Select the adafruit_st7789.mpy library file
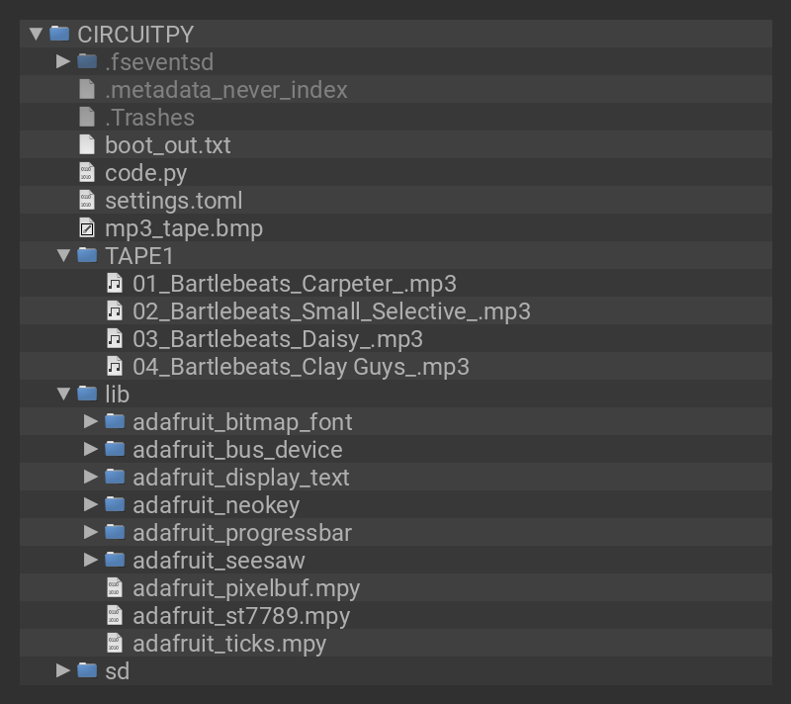Viewport: 791px width, 704px height. (x=241, y=616)
